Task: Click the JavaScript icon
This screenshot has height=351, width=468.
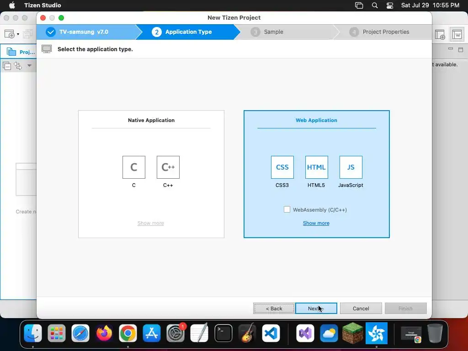Action: tap(351, 167)
